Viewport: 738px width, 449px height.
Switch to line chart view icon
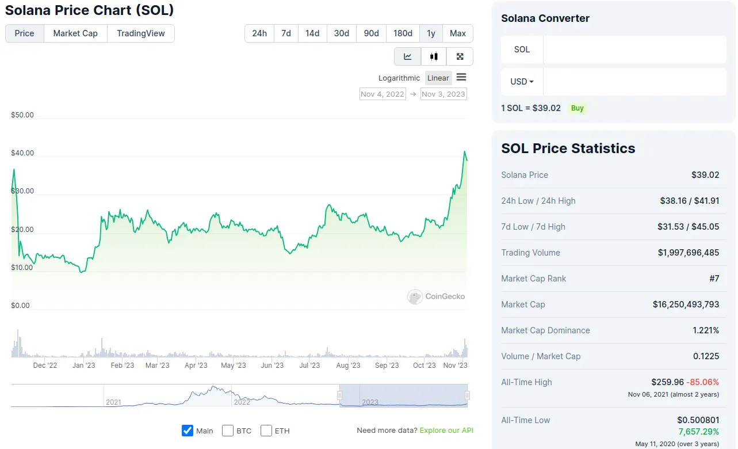408,56
